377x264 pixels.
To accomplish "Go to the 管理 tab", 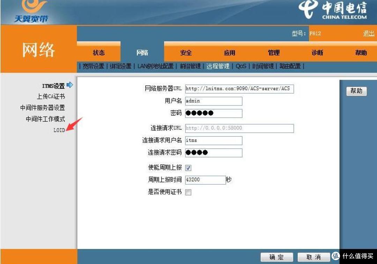I will [274, 53].
